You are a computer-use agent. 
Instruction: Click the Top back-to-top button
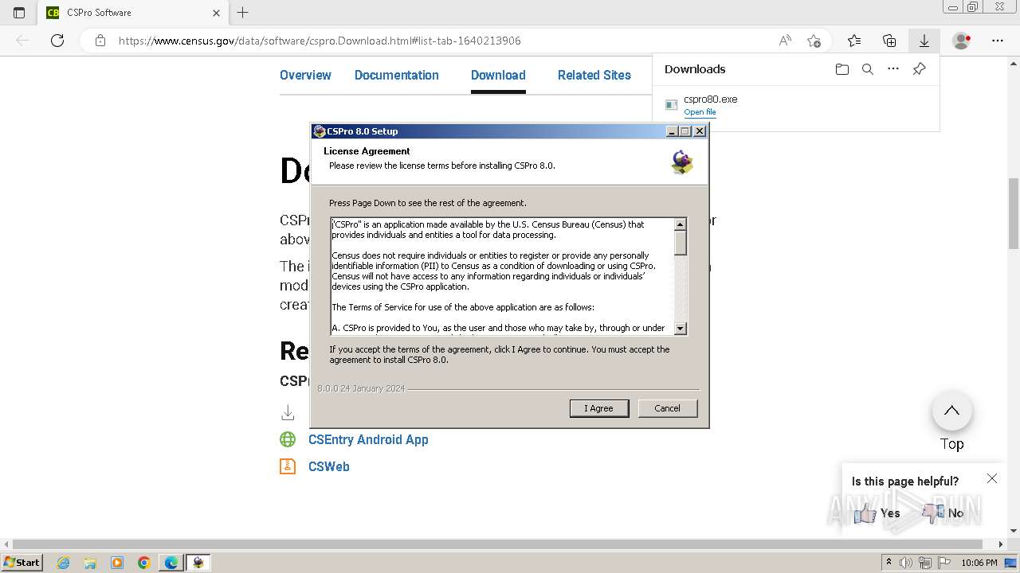click(x=951, y=411)
